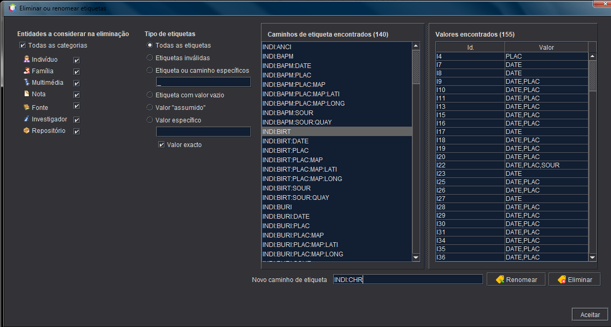Click the Fonte entity icon
Viewport: 611px width, 327px height.
[x=27, y=107]
